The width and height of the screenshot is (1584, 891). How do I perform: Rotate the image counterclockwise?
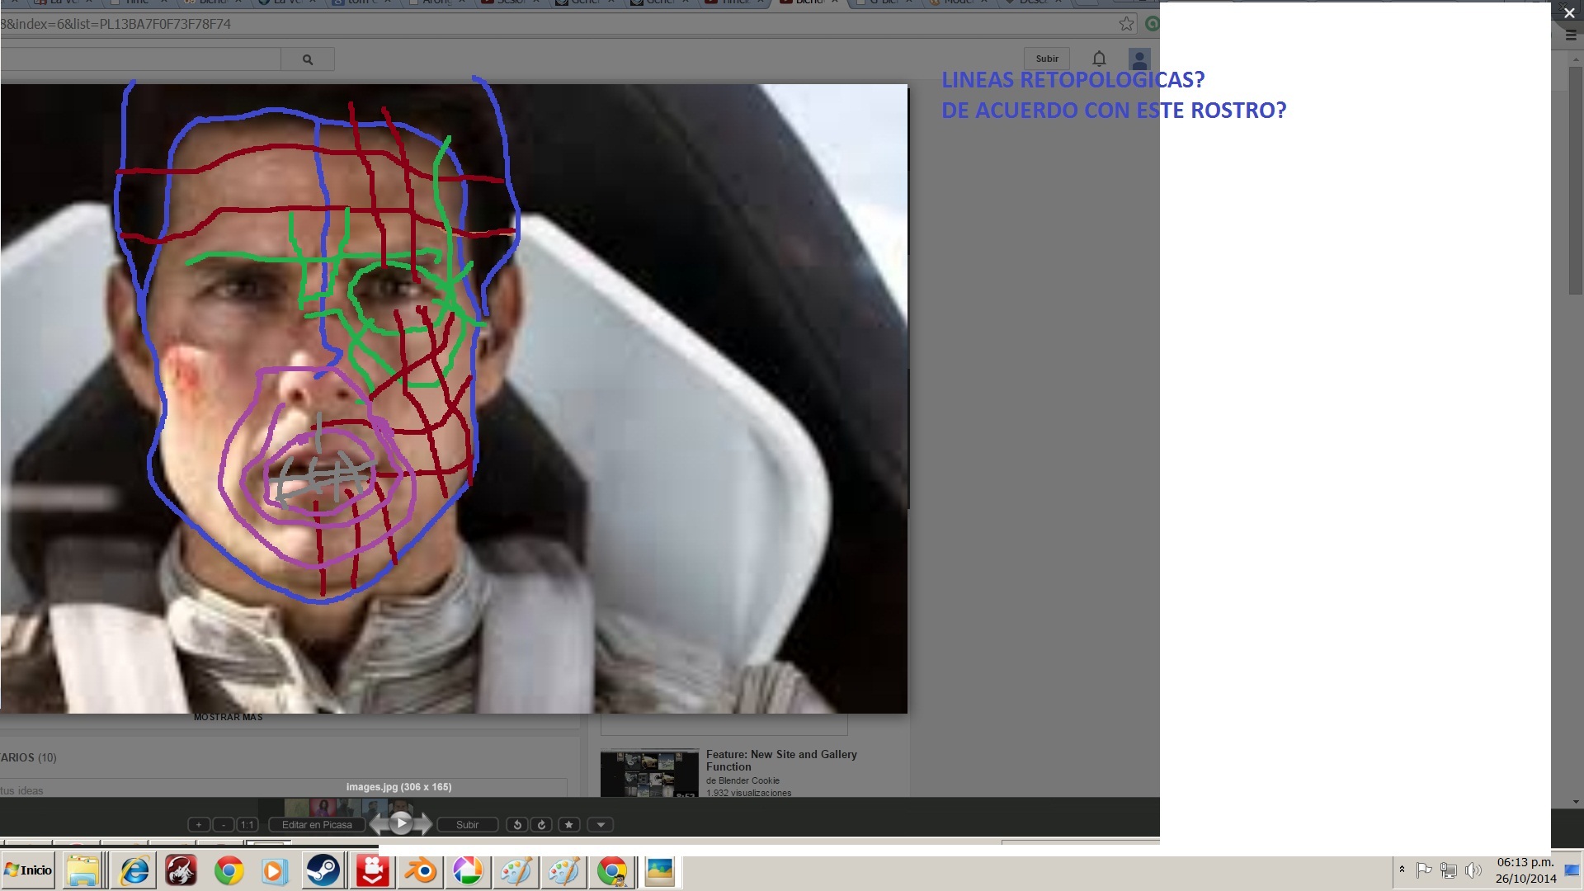tap(517, 824)
